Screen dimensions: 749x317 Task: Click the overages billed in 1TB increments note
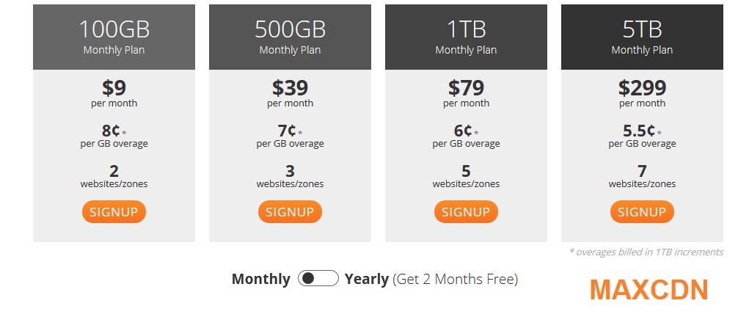tap(646, 252)
